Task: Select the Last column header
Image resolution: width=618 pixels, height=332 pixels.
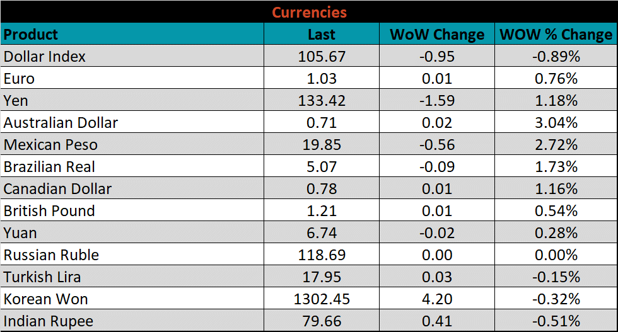Action: point(322,34)
